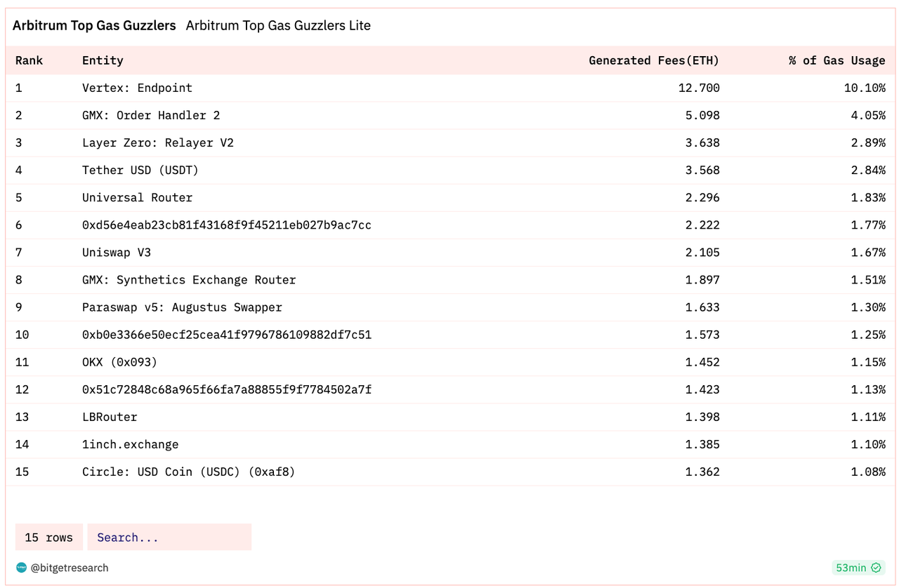Sort by Generated Fees(ETH) column header
This screenshot has width=899, height=588.
point(654,60)
